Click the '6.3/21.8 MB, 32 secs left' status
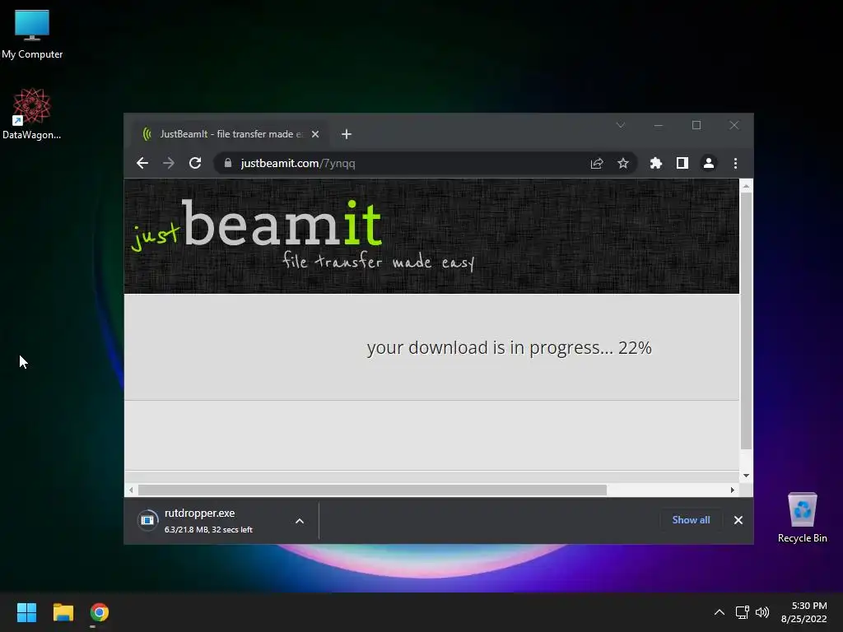 (208, 530)
